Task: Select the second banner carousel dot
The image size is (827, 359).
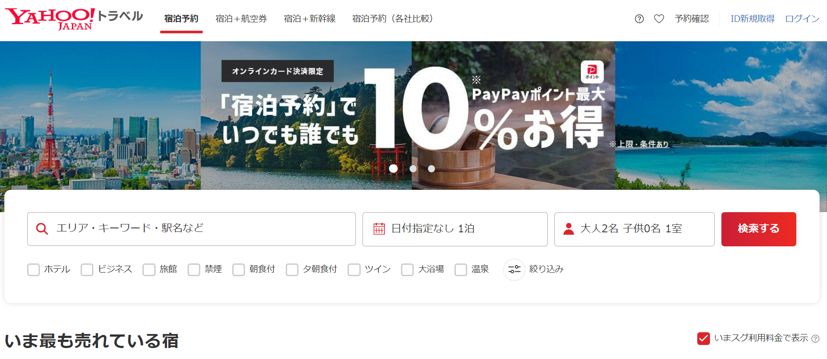Action: 413,169
